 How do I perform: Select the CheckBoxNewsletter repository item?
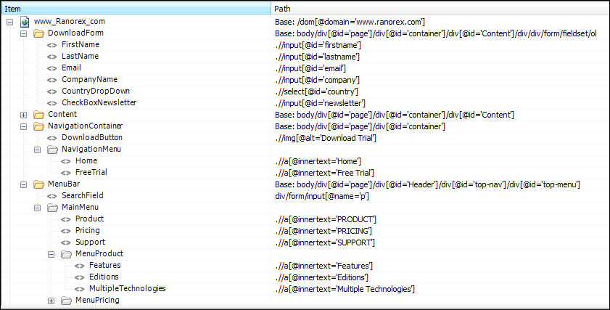tap(99, 103)
